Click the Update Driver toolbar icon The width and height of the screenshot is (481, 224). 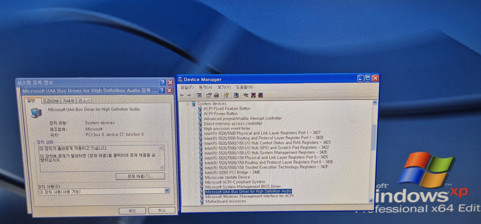(246, 95)
